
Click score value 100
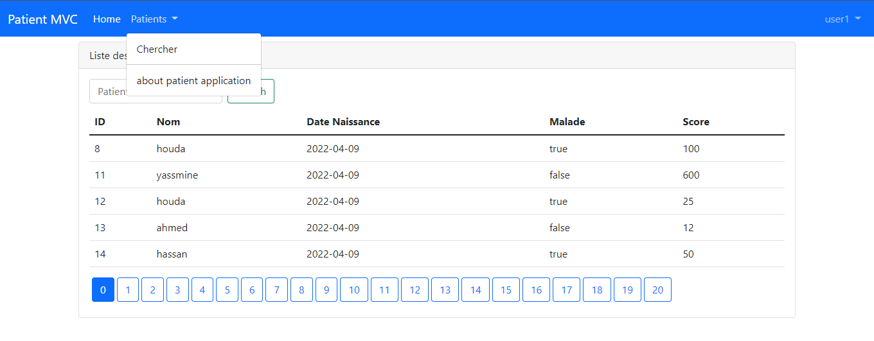[x=691, y=148]
